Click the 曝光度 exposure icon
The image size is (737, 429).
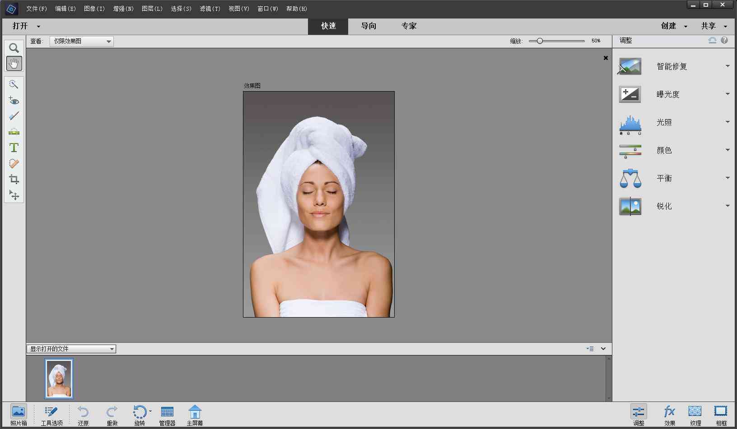pyautogui.click(x=630, y=94)
